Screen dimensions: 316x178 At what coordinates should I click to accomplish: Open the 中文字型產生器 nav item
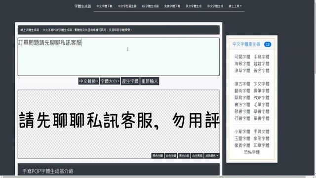(x=127, y=6)
